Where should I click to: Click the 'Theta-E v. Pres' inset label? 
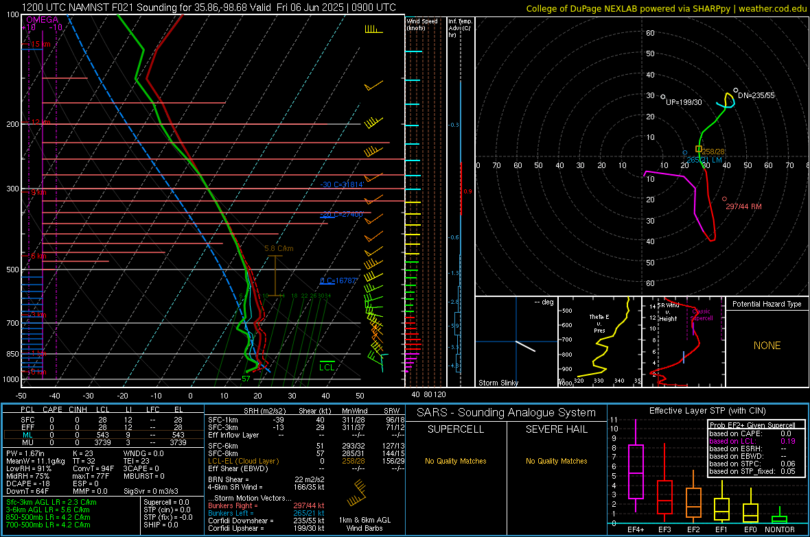(x=599, y=324)
